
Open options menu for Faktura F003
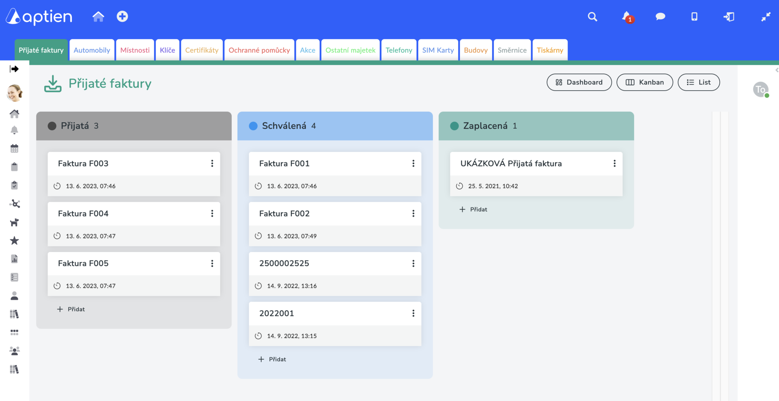(212, 163)
